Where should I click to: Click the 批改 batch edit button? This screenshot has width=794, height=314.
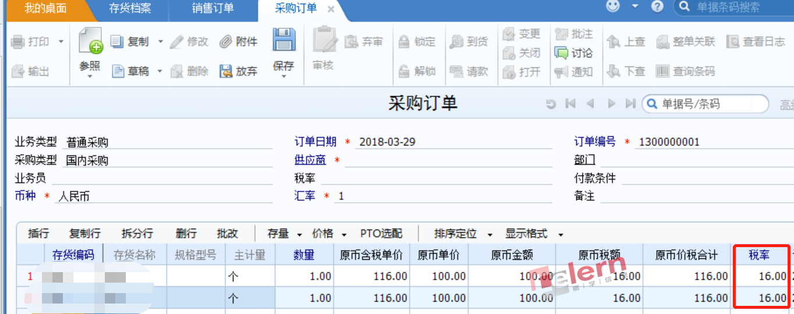227,234
